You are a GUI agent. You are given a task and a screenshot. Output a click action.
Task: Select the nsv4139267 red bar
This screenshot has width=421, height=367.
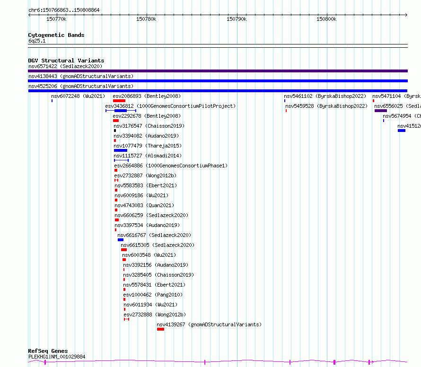[160, 329]
